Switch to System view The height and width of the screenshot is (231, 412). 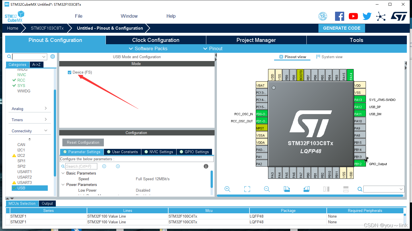[329, 57]
